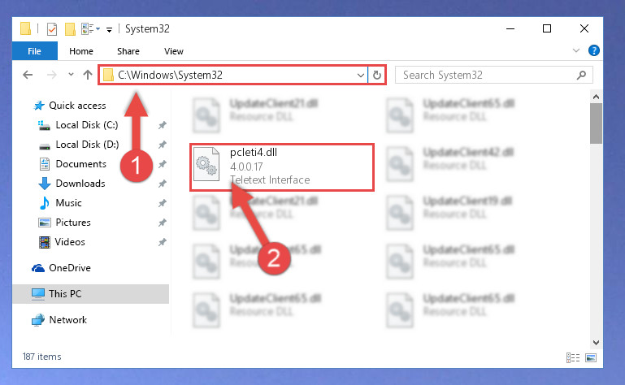Open the Help question mark icon
This screenshot has height=385, width=625.
point(593,50)
